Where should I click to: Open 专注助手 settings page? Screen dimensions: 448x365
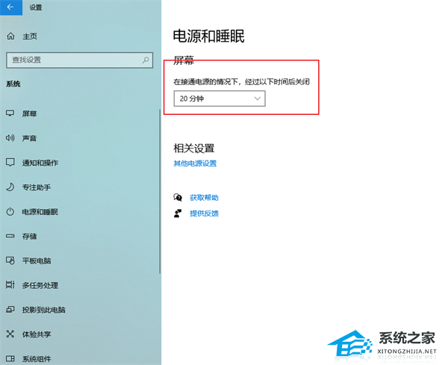(37, 187)
